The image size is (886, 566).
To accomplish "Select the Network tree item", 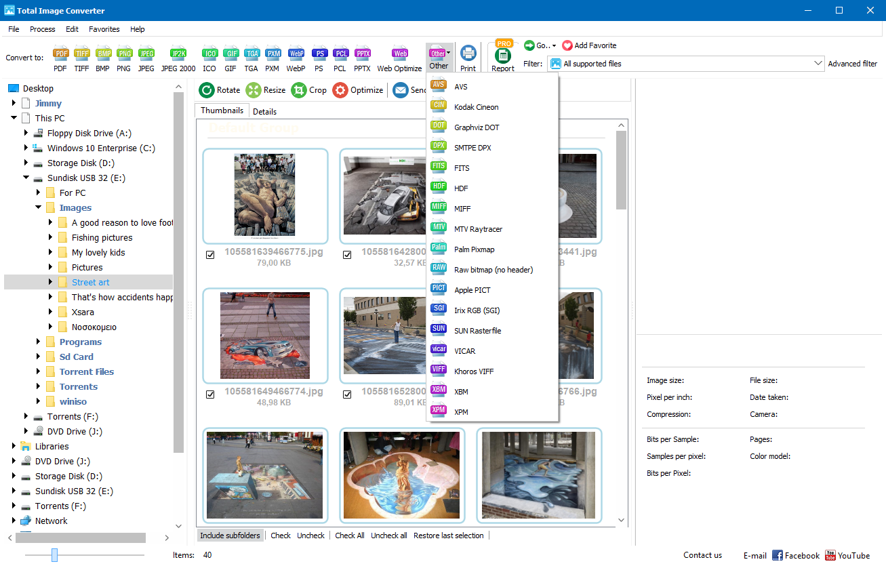I will click(x=51, y=521).
